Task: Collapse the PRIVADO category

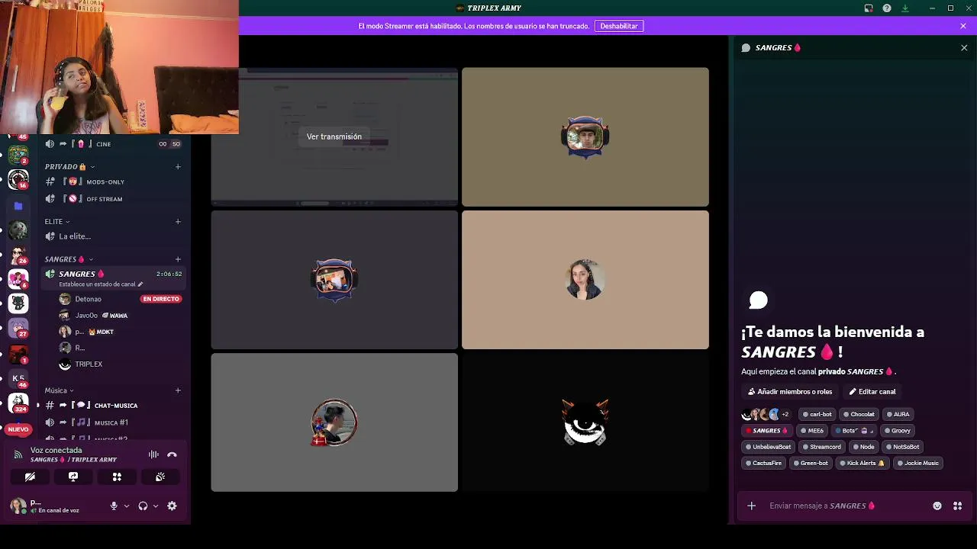Action: point(69,166)
